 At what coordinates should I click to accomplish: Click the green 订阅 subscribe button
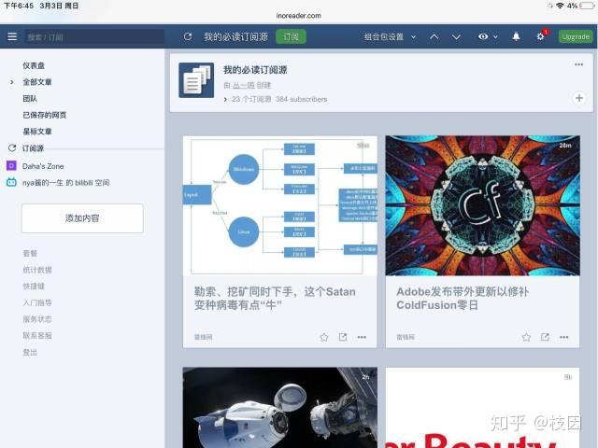click(x=291, y=36)
